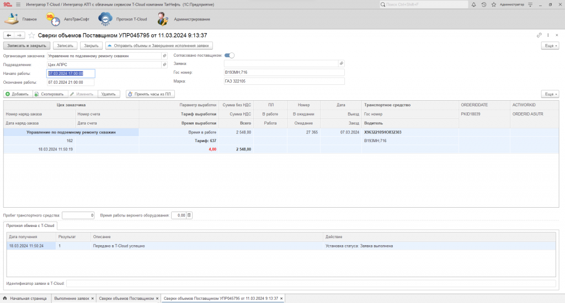This screenshot has width=565, height=303.
Task: Add document to favorites with star icon
Action: coord(32,35)
